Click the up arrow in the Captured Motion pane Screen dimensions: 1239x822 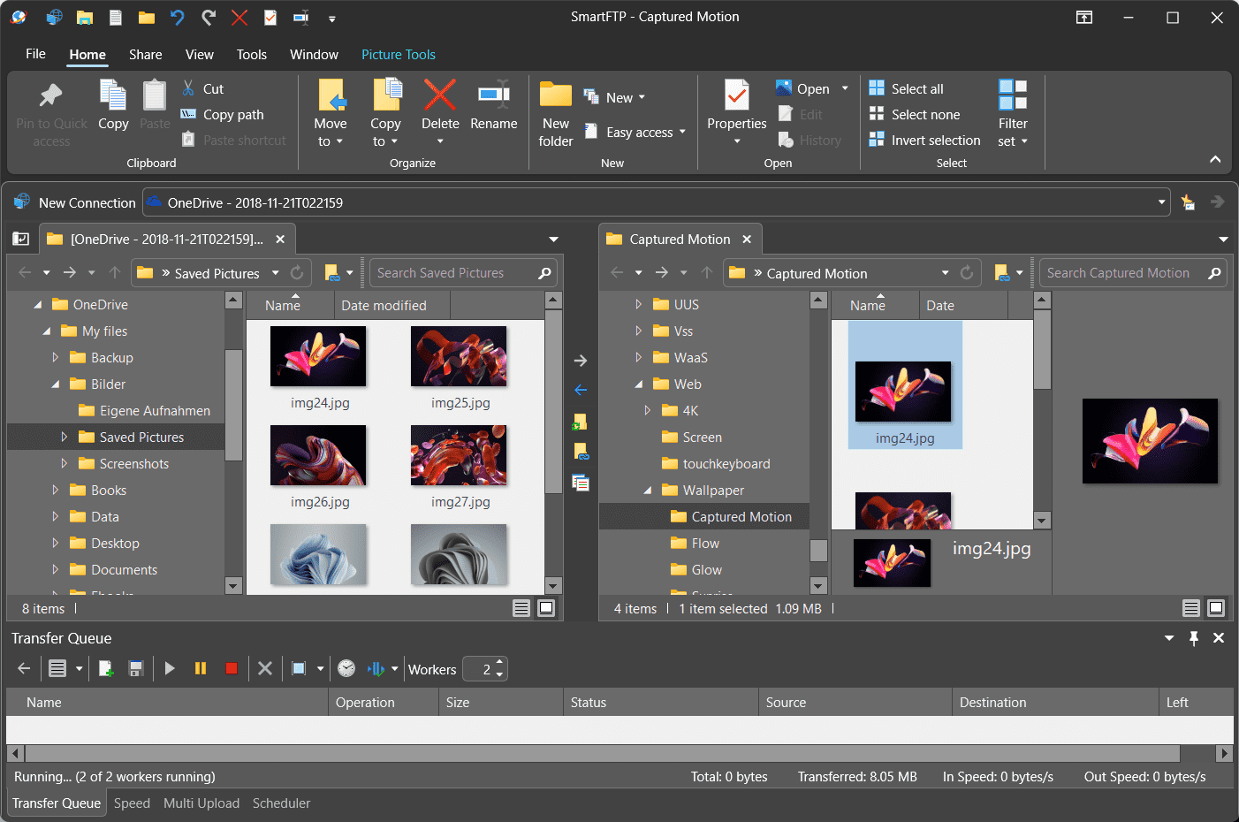point(706,273)
